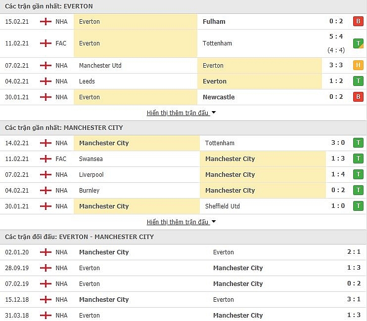The height and width of the screenshot is (321, 367).
Task: Click the England flag beside 15.02.21 match
Action: click(46, 22)
